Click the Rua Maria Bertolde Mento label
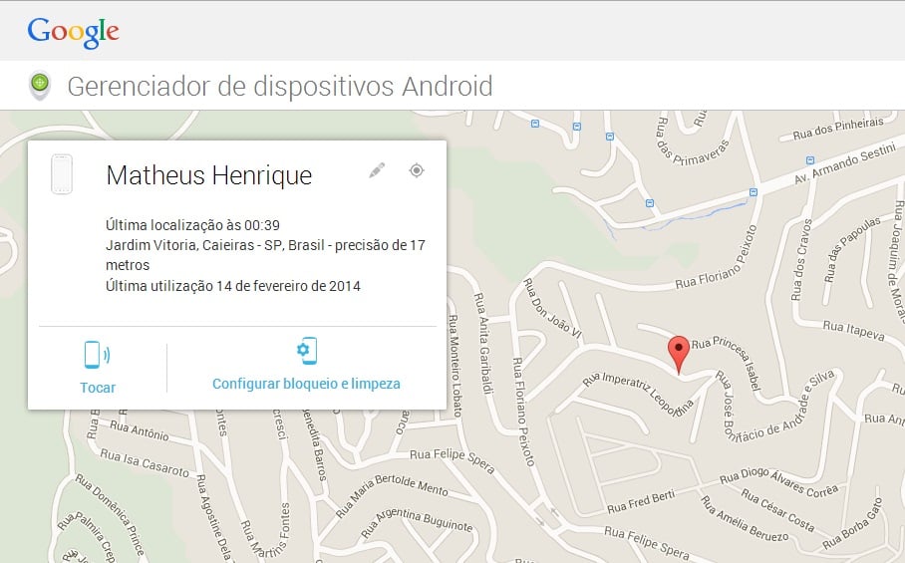Screen dimensions: 905x563 coord(392,494)
